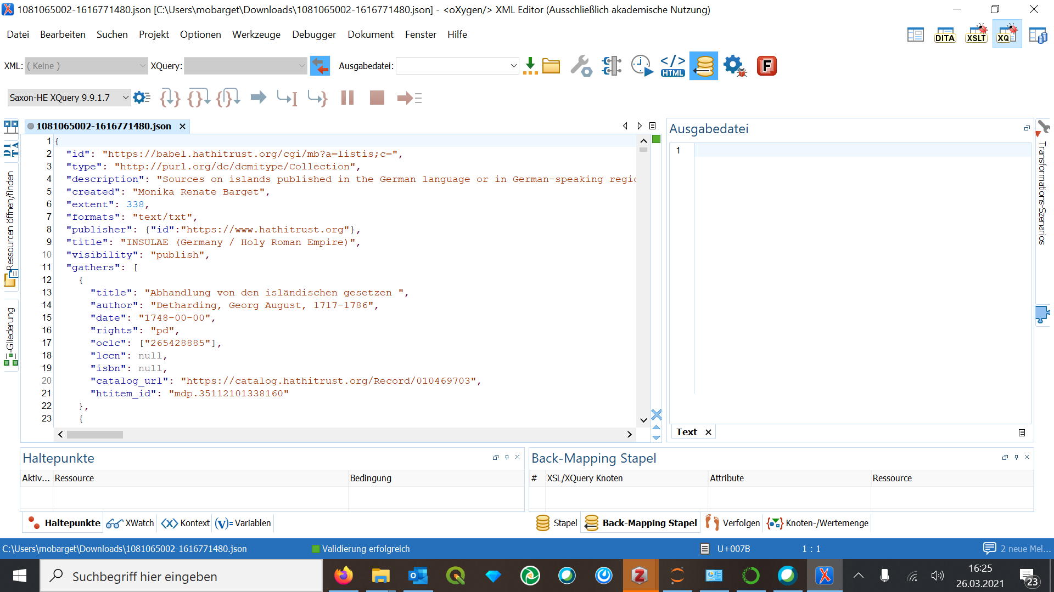Toggle the XQuery debugger perspective button
The width and height of the screenshot is (1054, 592).
pos(1007,35)
